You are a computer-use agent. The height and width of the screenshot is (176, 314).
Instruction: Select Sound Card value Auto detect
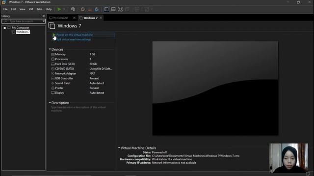pyautogui.click(x=97, y=83)
